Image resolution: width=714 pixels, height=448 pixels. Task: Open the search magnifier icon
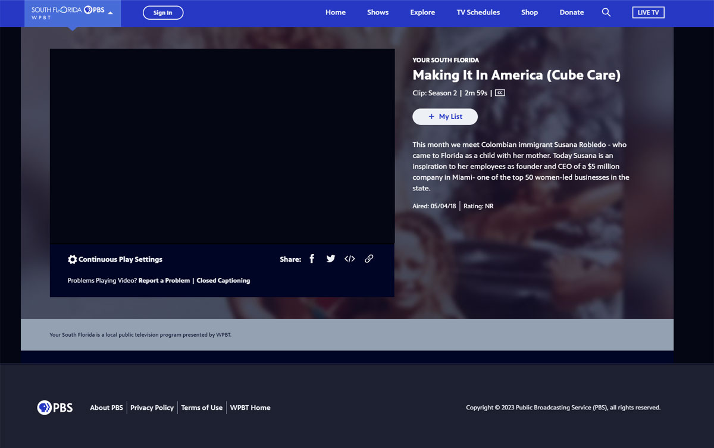pyautogui.click(x=606, y=12)
